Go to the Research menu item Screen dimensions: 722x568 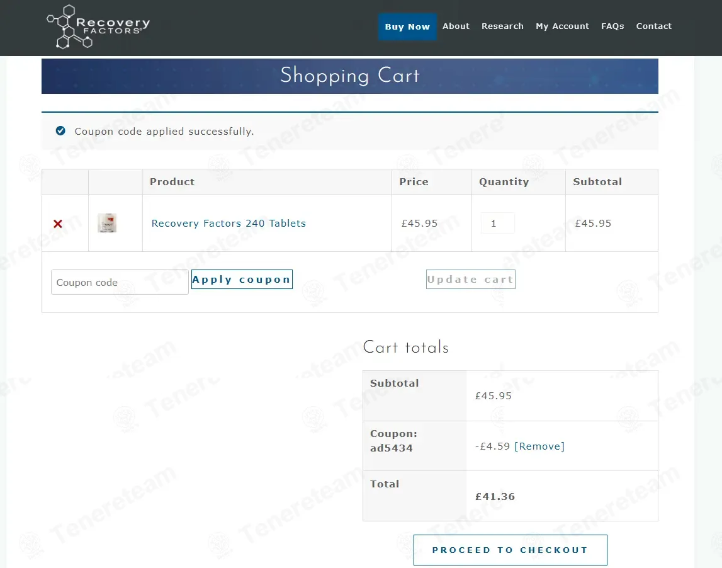pos(502,26)
